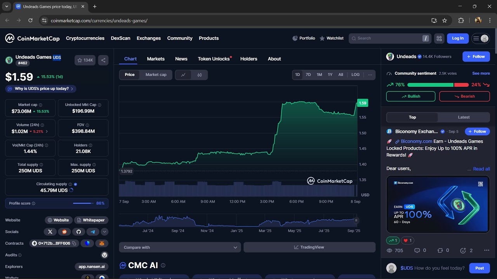Open the Whitepaper link
The image size is (497, 279).
pos(91,220)
